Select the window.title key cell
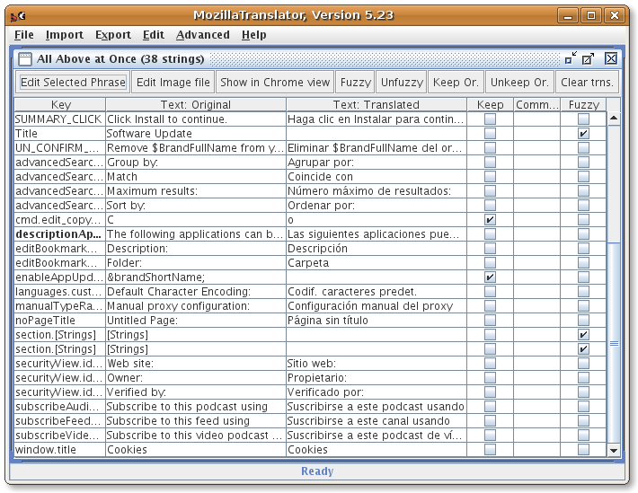 [x=60, y=450]
